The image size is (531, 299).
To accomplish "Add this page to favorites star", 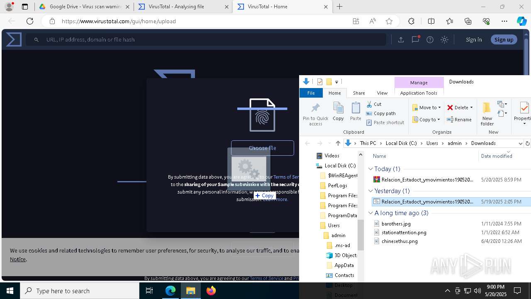I will (389, 21).
